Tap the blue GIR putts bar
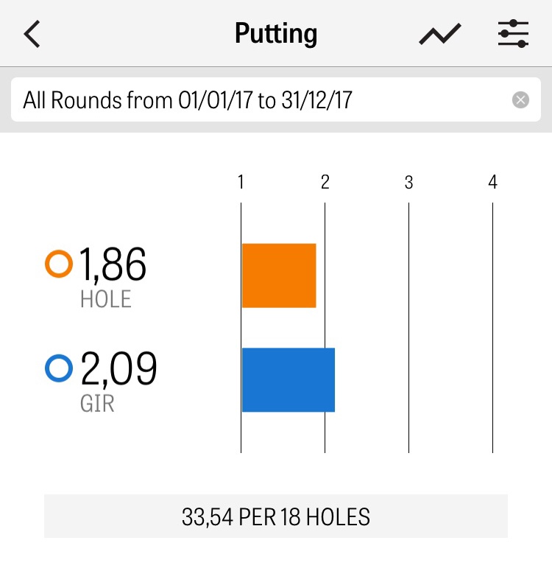The height and width of the screenshot is (568, 552). click(x=289, y=379)
